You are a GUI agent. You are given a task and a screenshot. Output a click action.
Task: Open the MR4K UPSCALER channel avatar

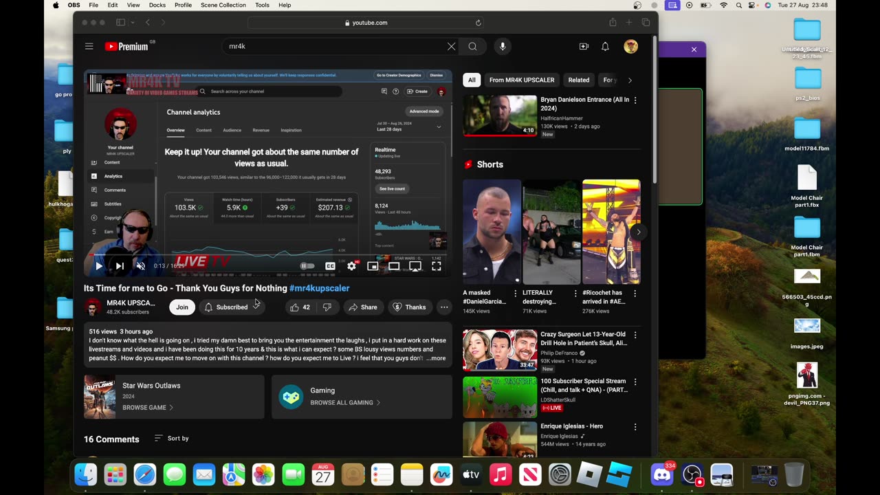92,307
